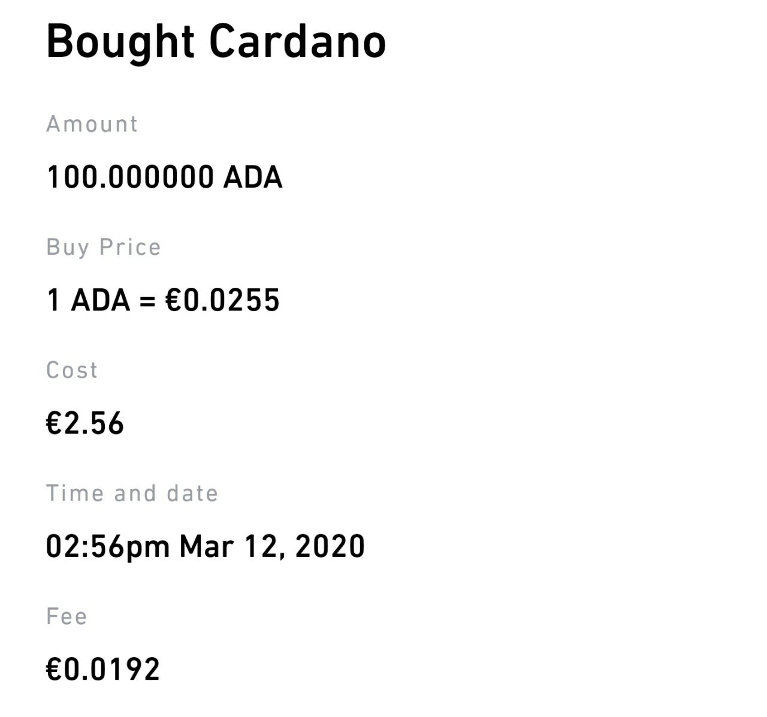The image size is (767, 717).
Task: Click the €0.0255 rate value
Action: click(222, 300)
